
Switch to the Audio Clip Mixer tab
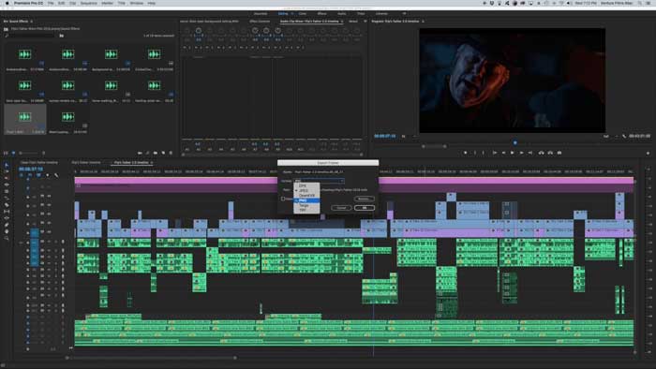coord(309,22)
